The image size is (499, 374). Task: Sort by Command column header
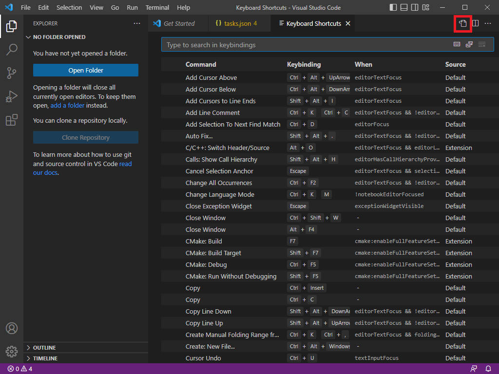coord(201,65)
